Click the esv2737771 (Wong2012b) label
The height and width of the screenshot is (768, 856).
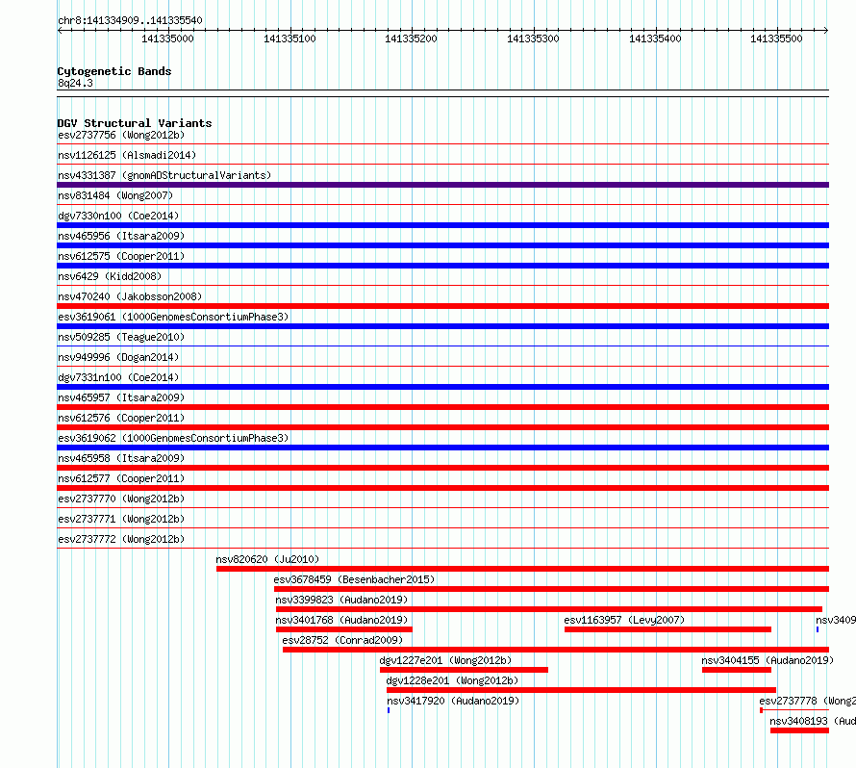(x=121, y=519)
